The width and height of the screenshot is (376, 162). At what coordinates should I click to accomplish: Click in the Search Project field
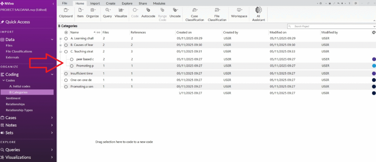pos(330,26)
